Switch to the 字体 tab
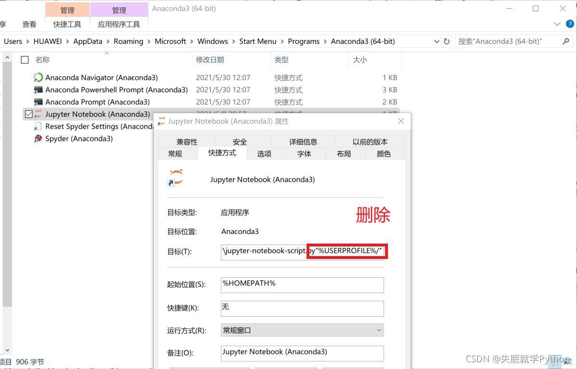 pyautogui.click(x=304, y=154)
